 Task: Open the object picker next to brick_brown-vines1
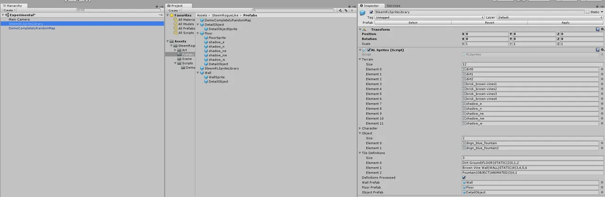tap(602, 84)
